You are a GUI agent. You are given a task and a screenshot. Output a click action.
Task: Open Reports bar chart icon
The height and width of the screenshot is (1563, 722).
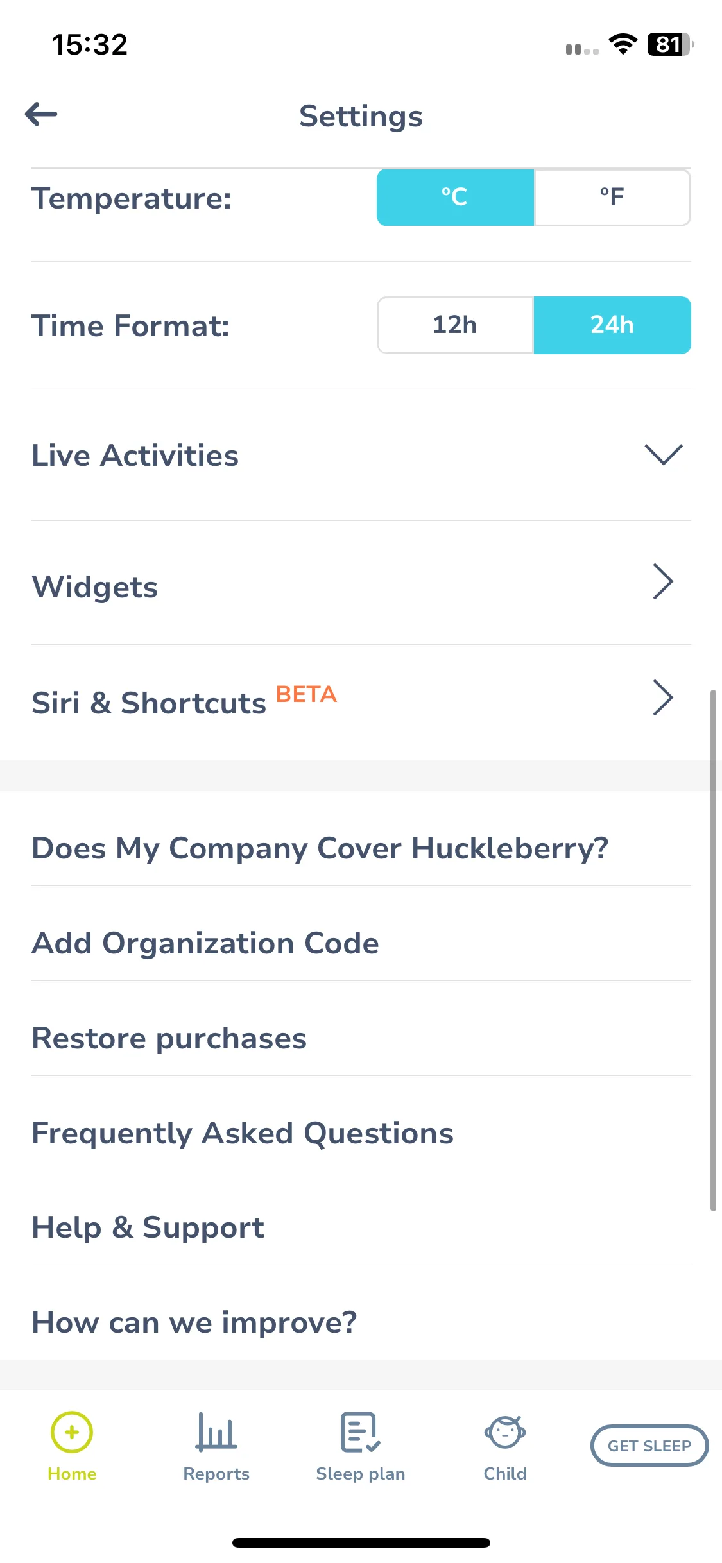pyautogui.click(x=216, y=1431)
